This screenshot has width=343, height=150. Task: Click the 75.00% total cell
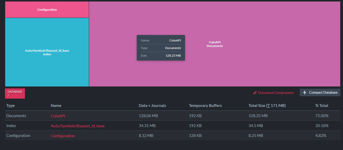point(322,116)
